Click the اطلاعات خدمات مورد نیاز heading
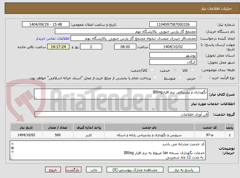This screenshot has width=240, height=178. tap(213, 104)
